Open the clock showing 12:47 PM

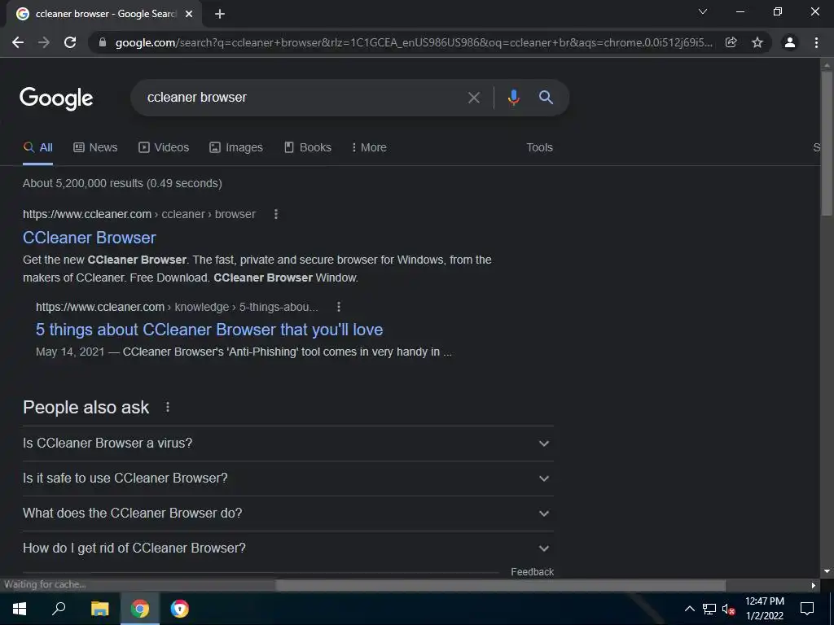click(x=765, y=609)
